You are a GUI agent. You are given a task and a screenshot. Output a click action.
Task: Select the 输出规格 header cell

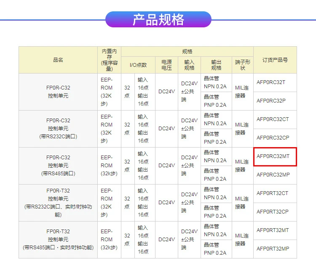click(x=216, y=65)
